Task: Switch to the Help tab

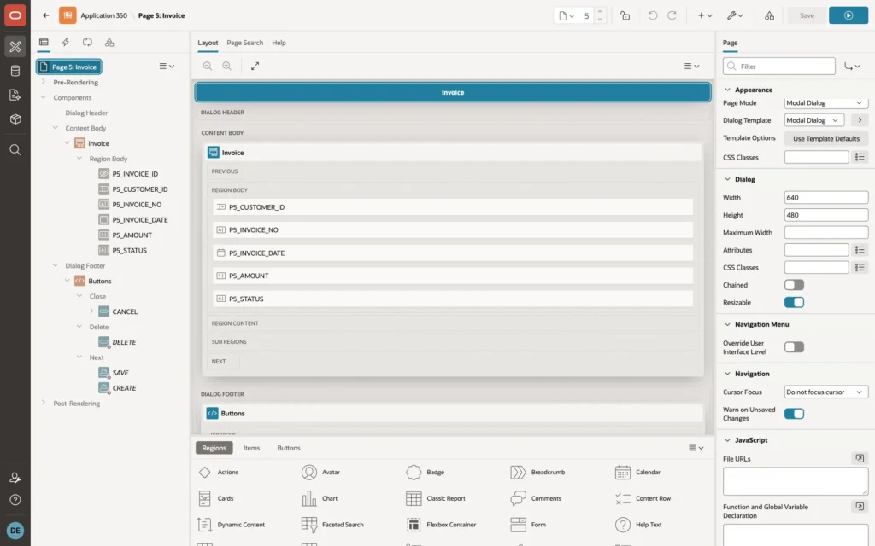Action: pos(279,43)
